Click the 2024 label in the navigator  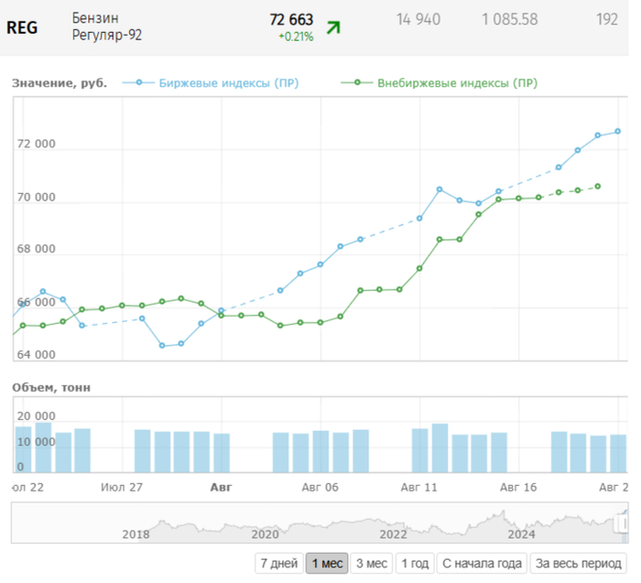(521, 533)
